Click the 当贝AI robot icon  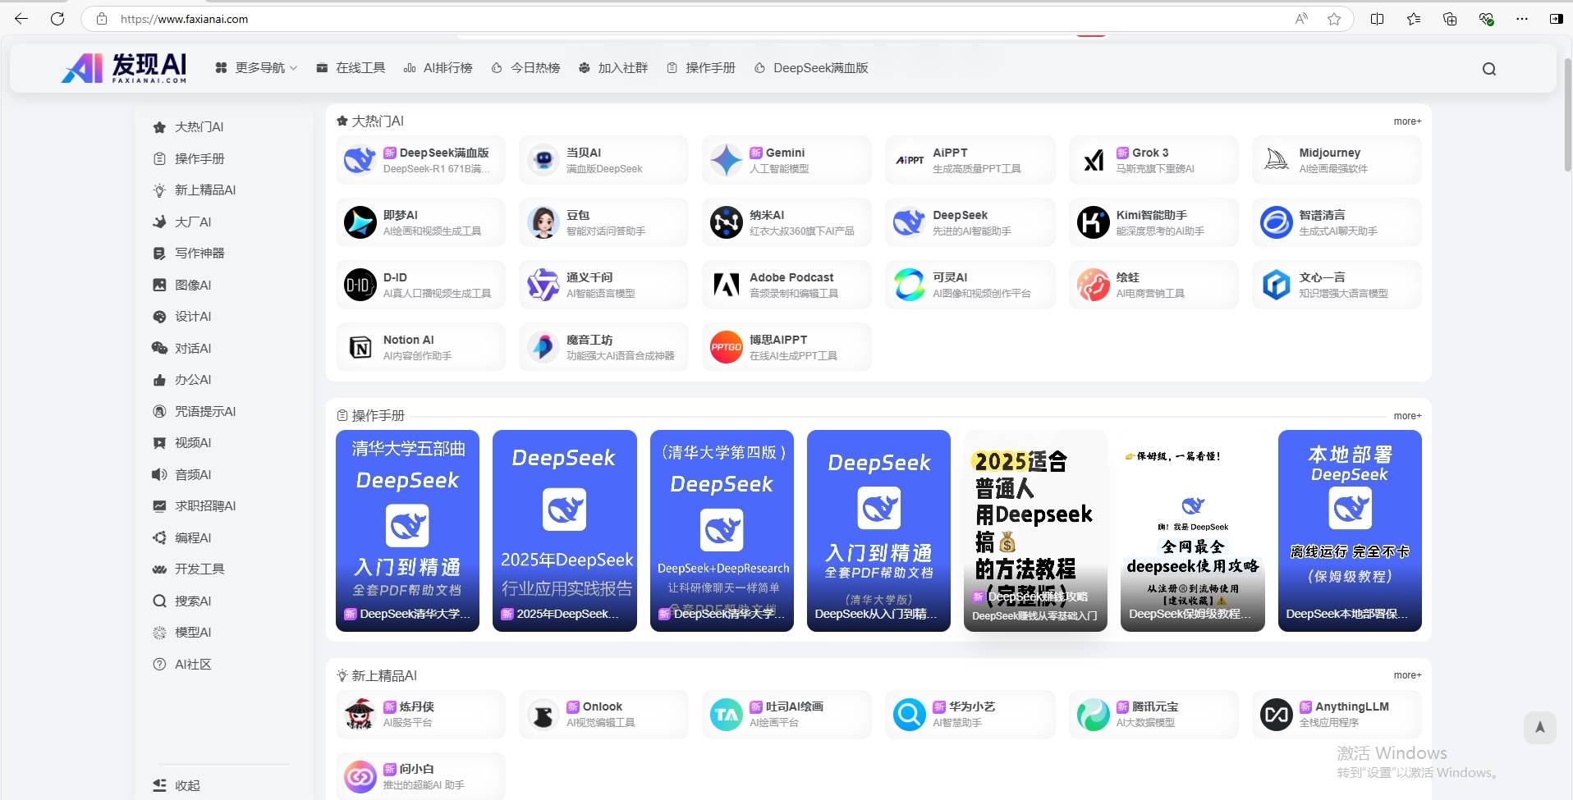pyautogui.click(x=543, y=160)
